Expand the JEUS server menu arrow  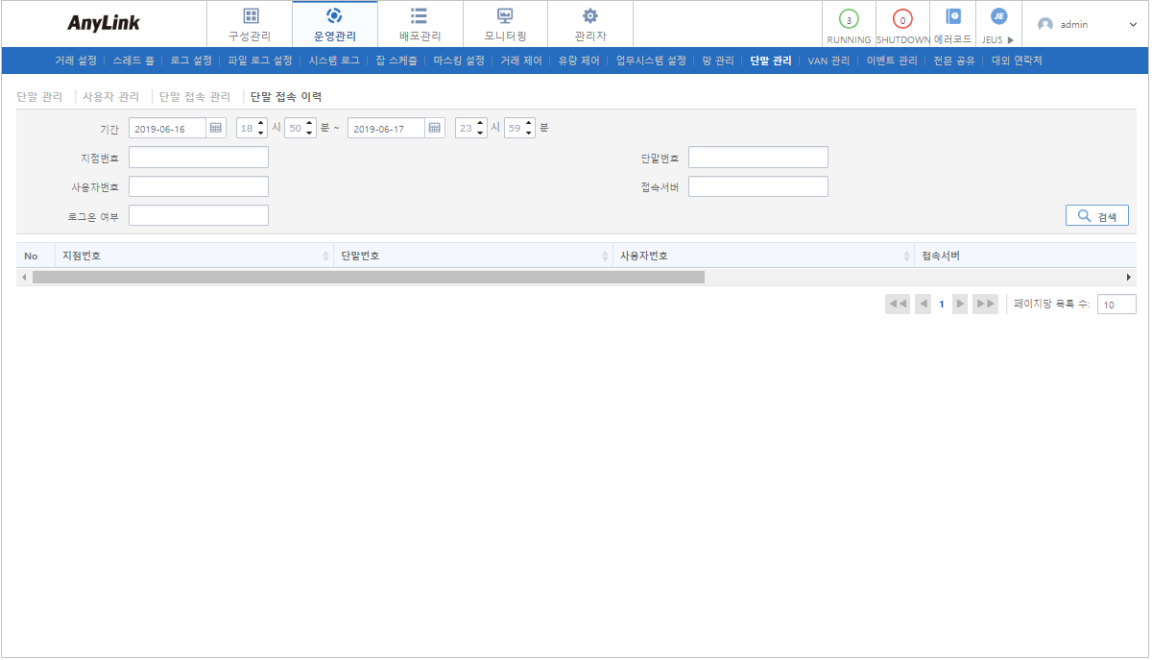1010,40
